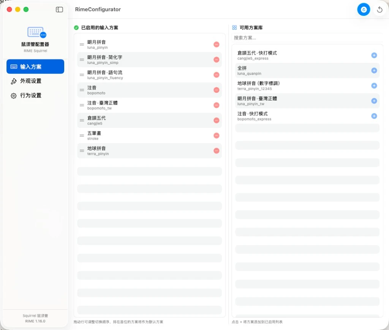This screenshot has width=389, height=330.
Task: Click drag handle of terra_pinyin row
Action: click(x=82, y=151)
